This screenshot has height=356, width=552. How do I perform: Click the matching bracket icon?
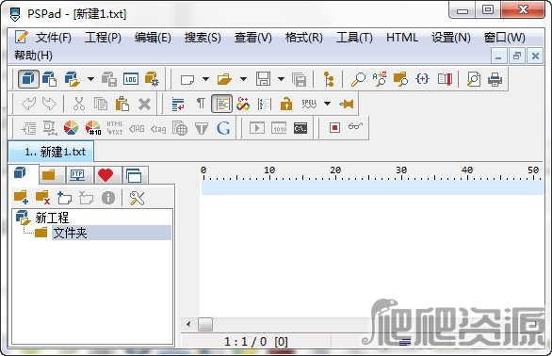tap(422, 79)
